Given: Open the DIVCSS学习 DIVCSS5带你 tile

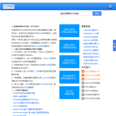Looking at the screenshot, I should [x=69, y=77].
